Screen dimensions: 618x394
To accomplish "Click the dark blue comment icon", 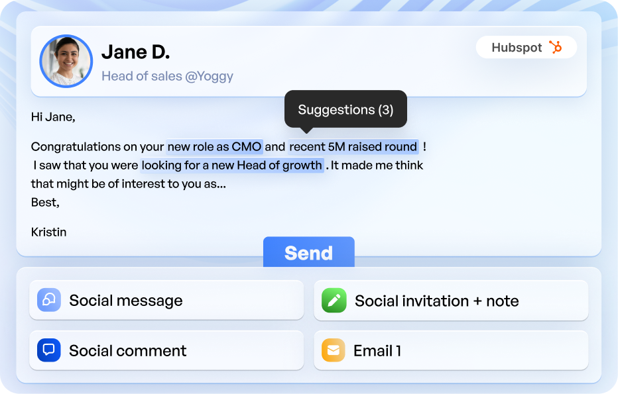I will [49, 350].
